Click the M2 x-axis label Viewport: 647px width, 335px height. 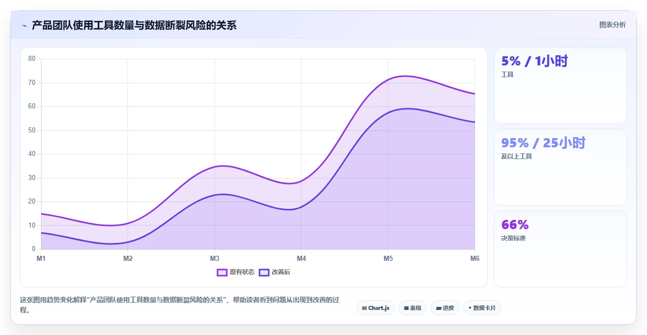[128, 259]
